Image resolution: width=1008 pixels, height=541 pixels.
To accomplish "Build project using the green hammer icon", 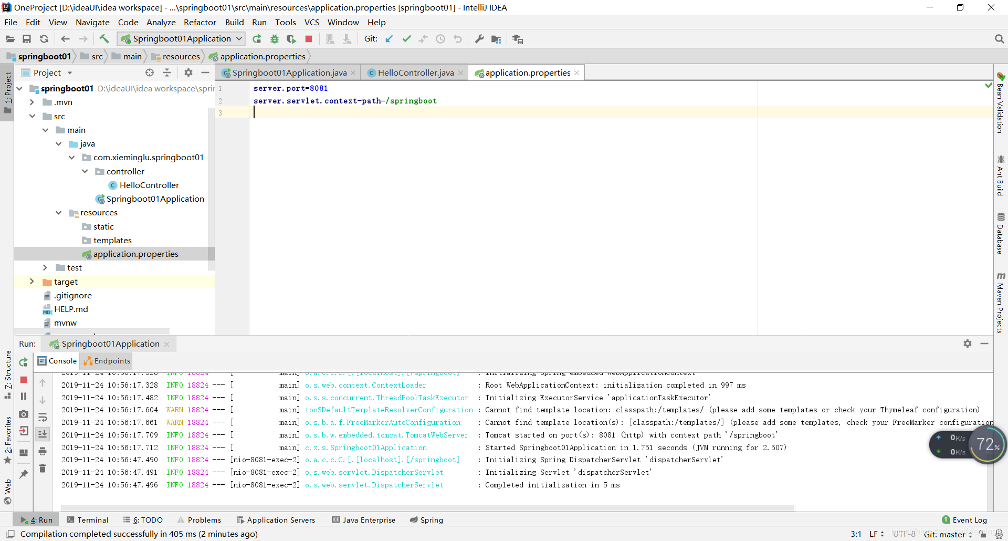I will coord(104,39).
